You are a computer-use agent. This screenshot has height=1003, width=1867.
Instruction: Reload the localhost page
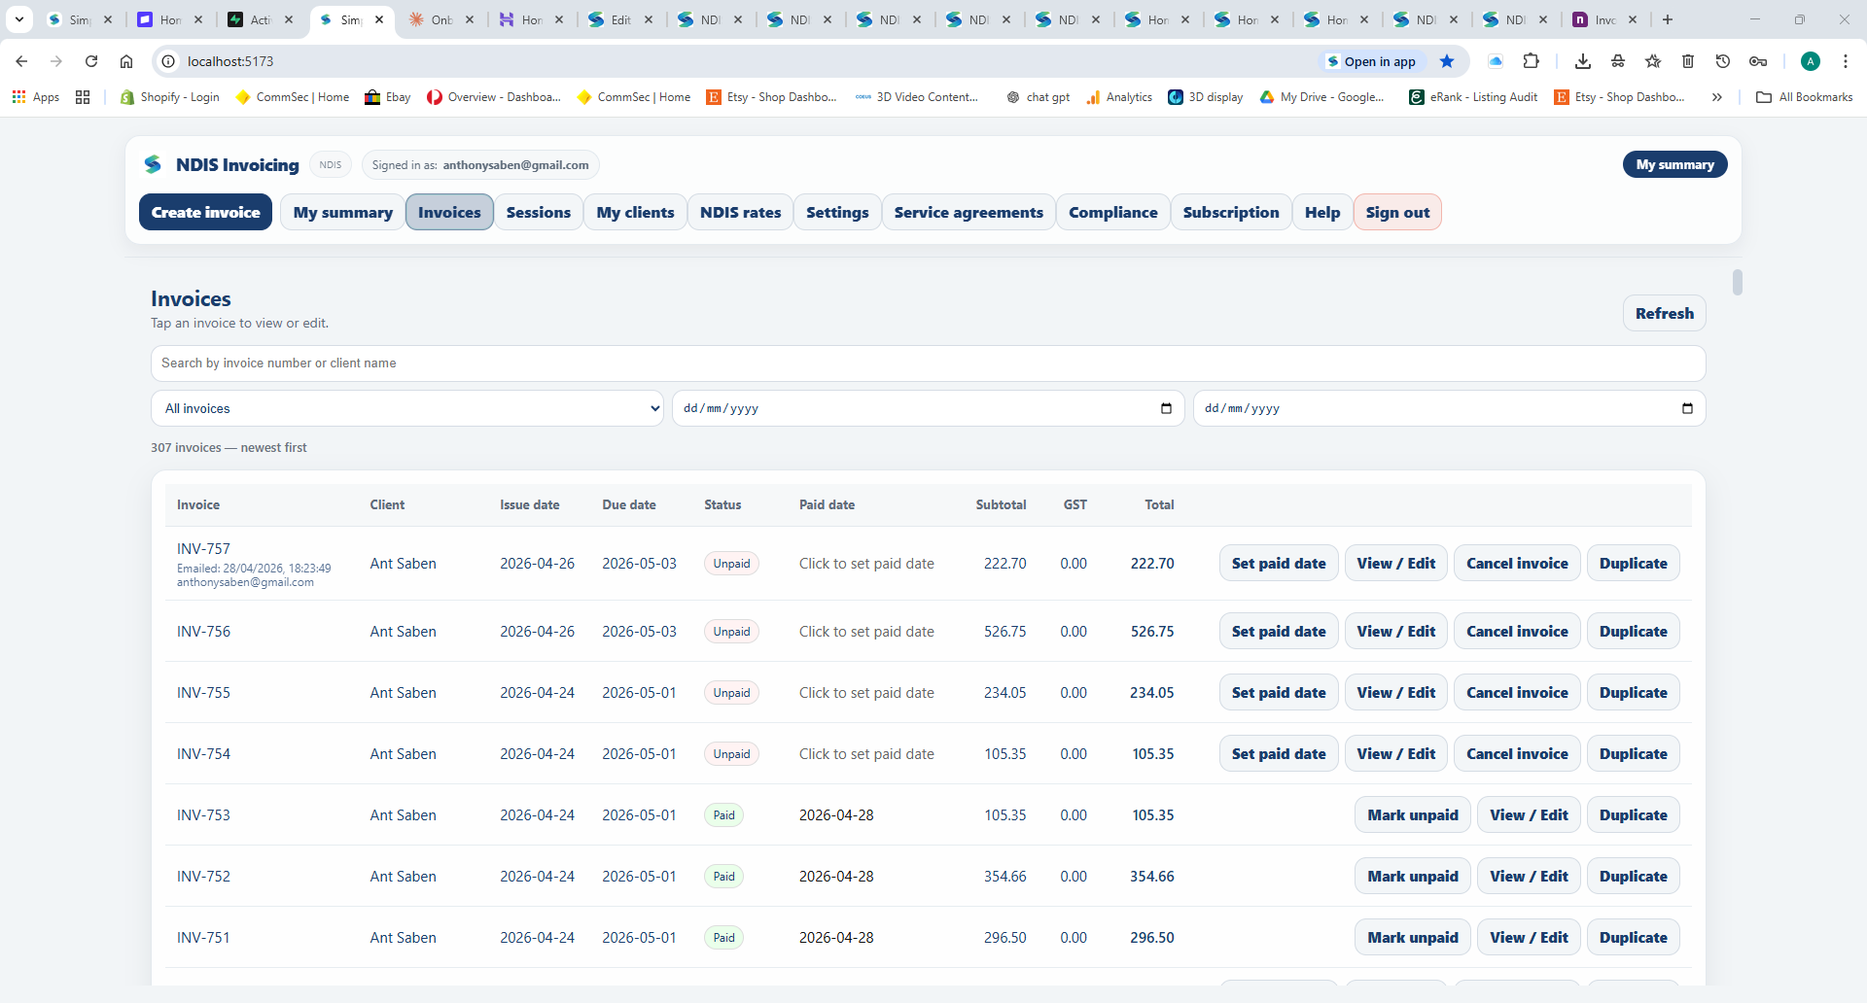coord(91,61)
